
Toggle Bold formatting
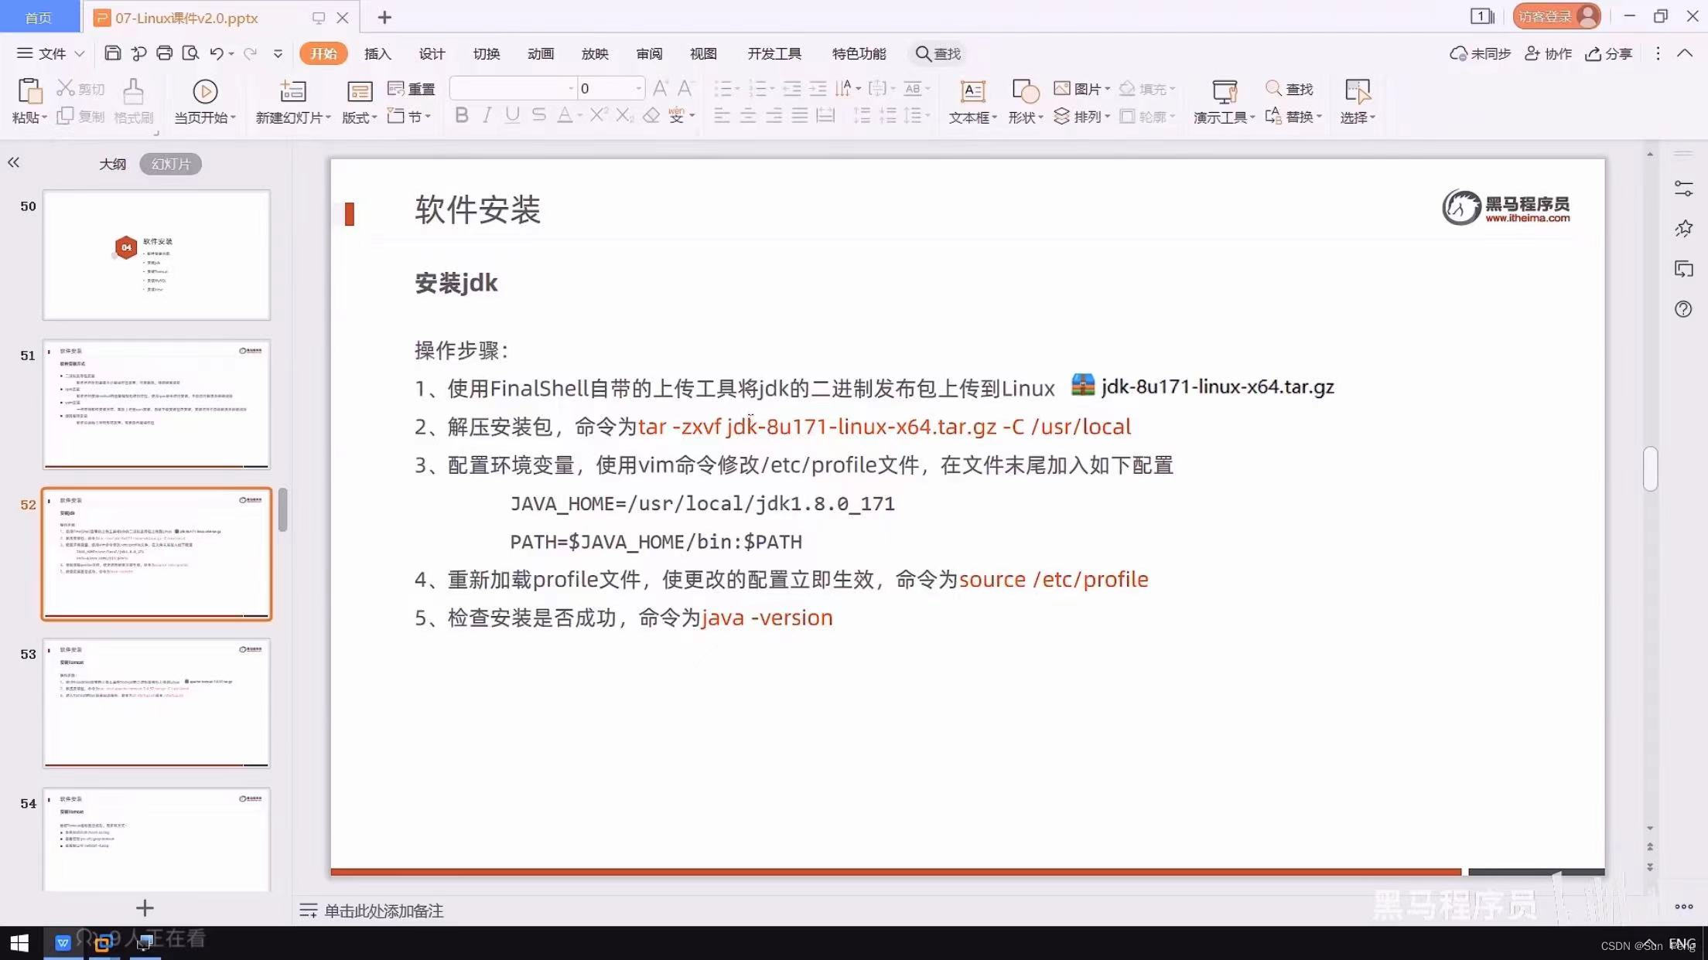pyautogui.click(x=462, y=115)
